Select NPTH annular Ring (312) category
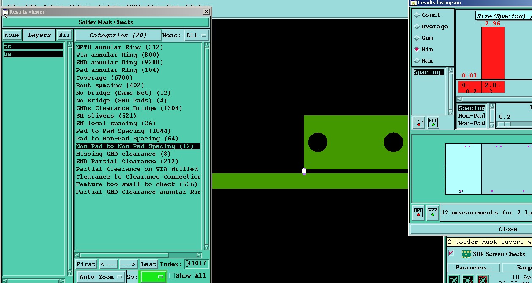 (119, 47)
